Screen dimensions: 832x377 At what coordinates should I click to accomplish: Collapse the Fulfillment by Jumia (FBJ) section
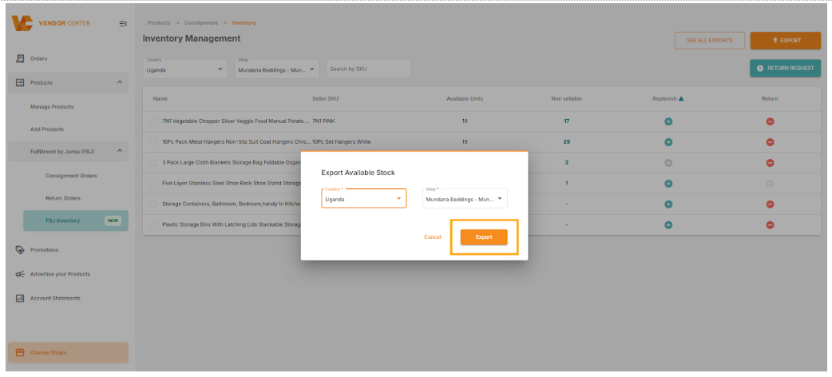pos(120,150)
